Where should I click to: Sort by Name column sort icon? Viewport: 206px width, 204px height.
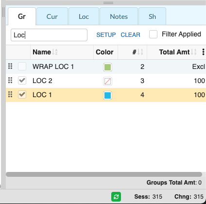click(55, 52)
